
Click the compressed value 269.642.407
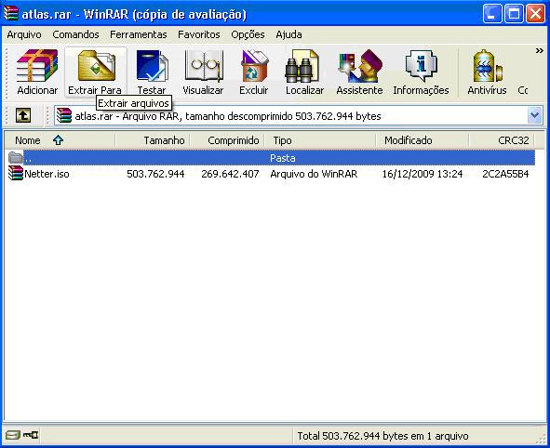pos(230,174)
